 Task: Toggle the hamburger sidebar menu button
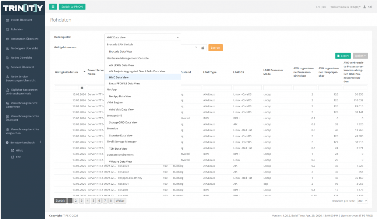[x=53, y=7]
